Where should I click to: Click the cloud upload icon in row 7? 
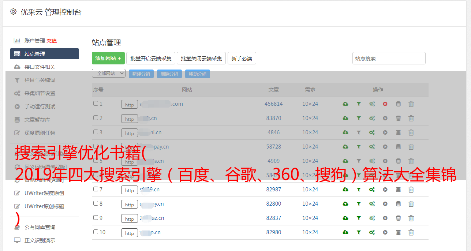(345, 190)
